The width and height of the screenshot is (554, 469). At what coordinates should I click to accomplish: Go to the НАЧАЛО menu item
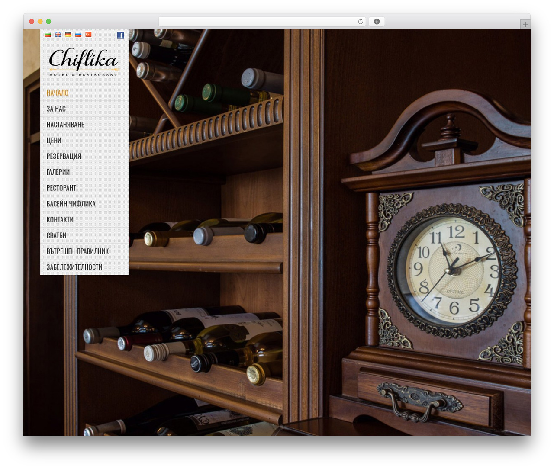[x=84, y=93]
